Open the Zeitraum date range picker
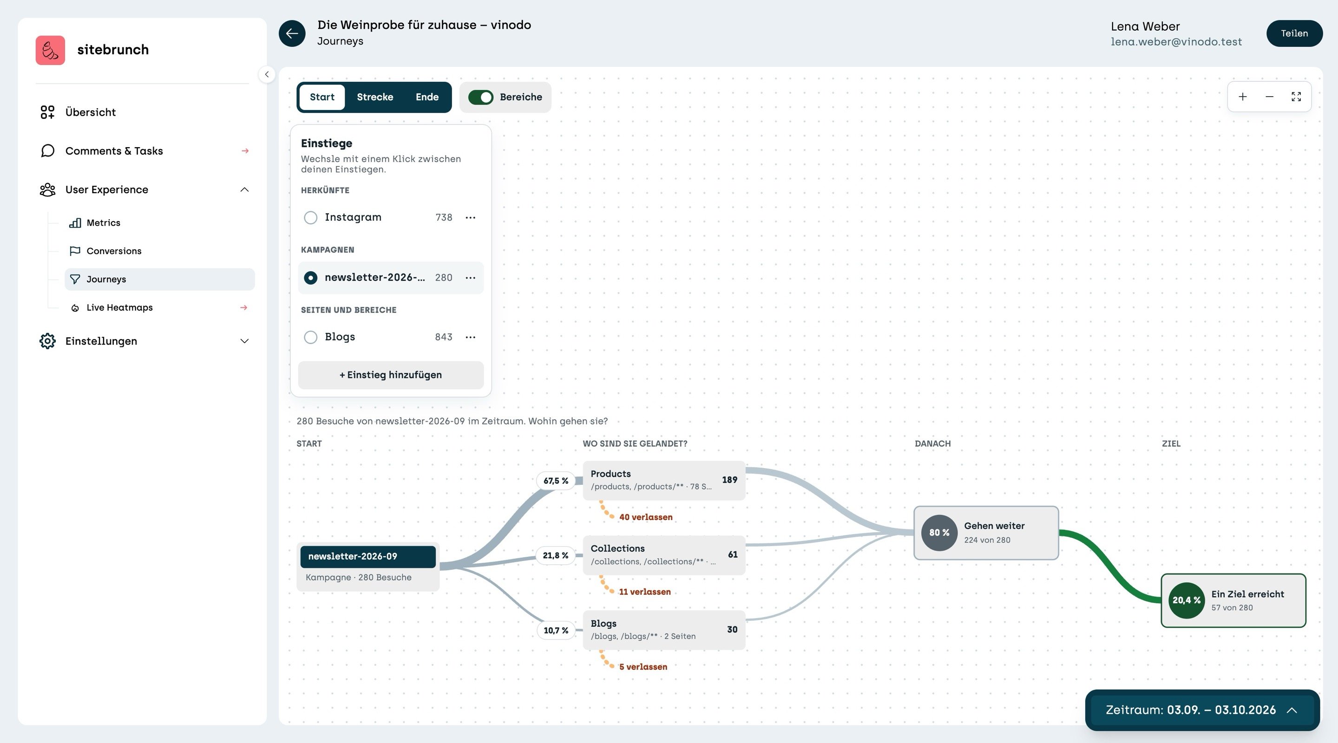Screen dimensions: 1338x743 (1202, 710)
